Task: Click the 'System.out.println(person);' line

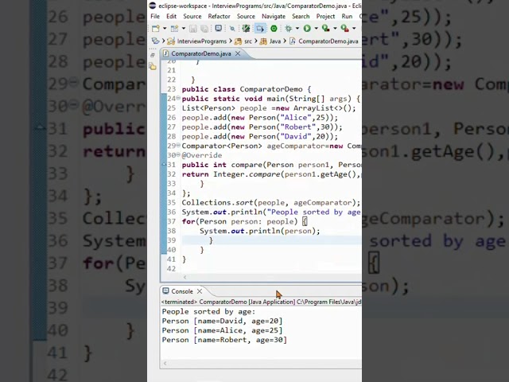Action: pos(260,231)
